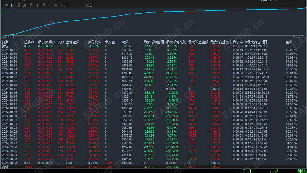Click the blue equity curve chart
This screenshot has height=173, width=307.
point(154,21)
